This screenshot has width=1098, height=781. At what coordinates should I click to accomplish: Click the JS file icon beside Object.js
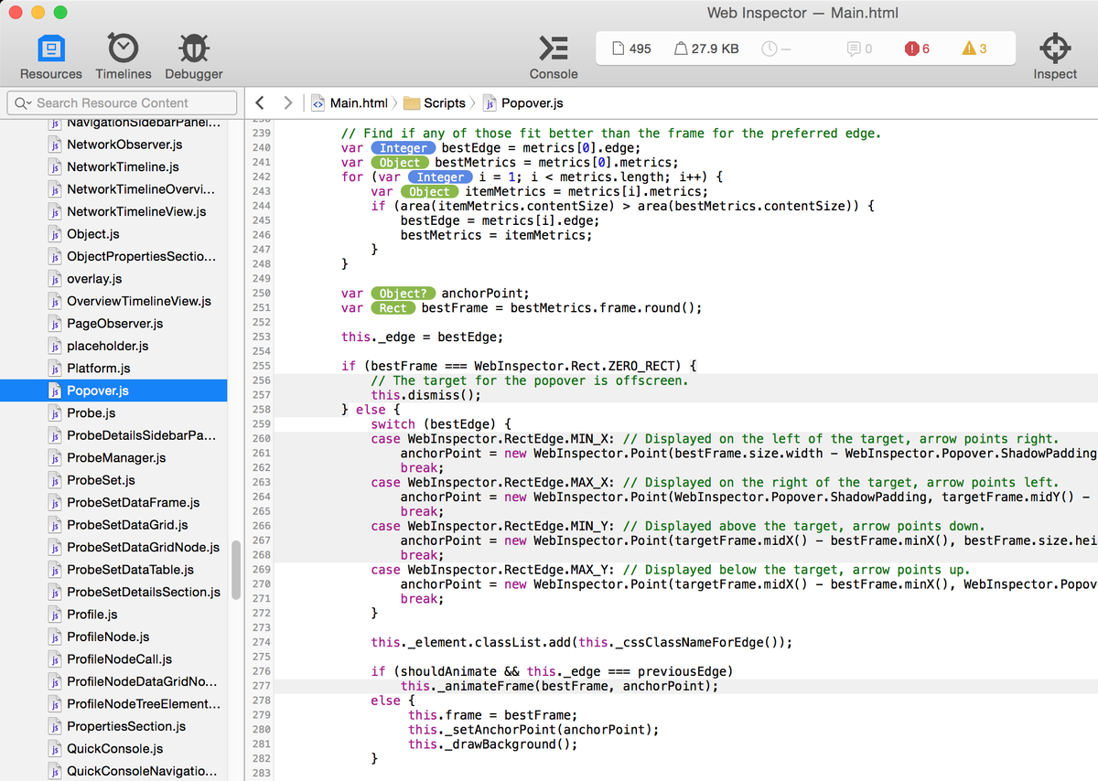(55, 234)
